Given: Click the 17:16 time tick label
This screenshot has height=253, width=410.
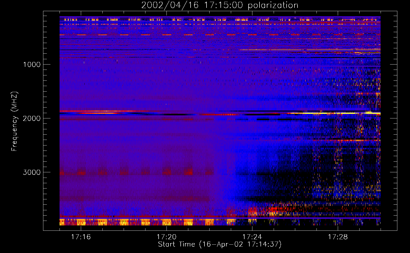Looking at the screenshot, I should pyautogui.click(x=81, y=237).
